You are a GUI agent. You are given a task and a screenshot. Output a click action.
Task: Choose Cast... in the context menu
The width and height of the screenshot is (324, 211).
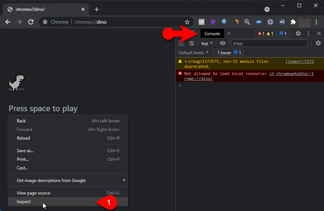(68, 168)
